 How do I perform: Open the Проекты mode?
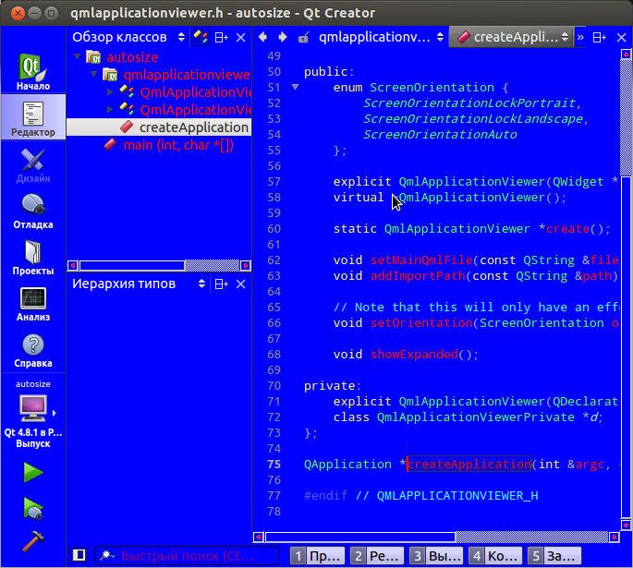(x=33, y=257)
